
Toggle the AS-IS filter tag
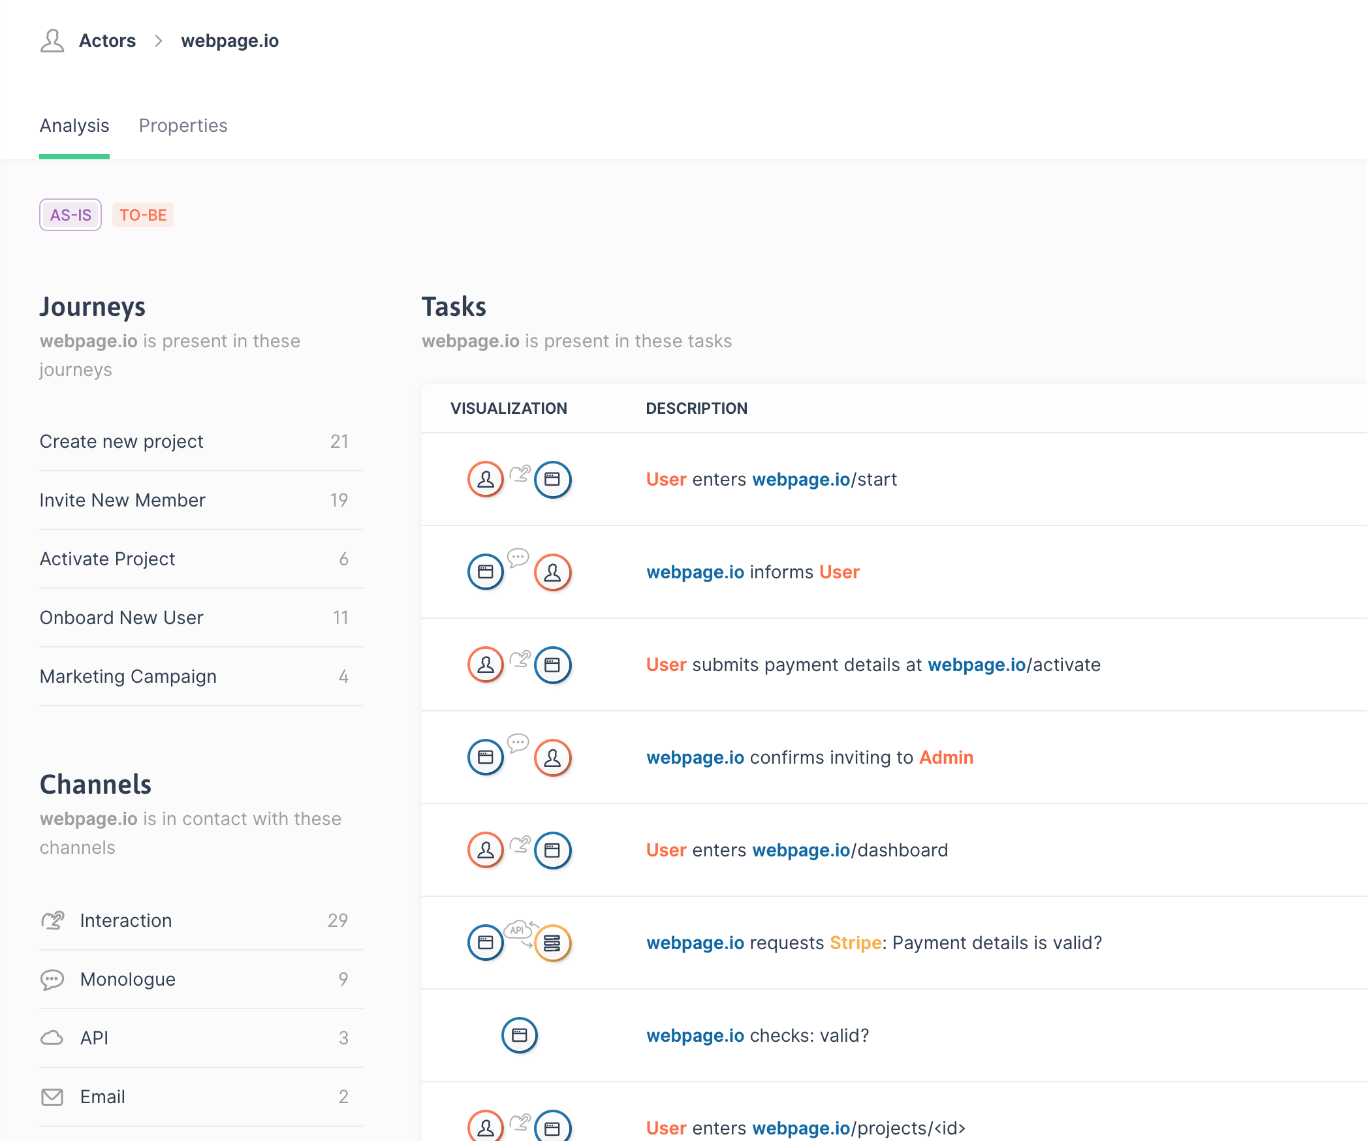[71, 215]
